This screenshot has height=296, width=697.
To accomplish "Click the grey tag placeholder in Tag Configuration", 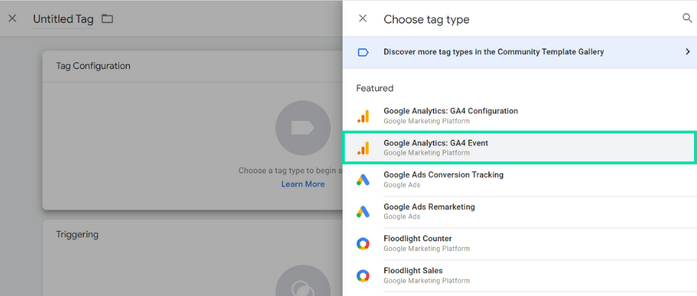I will [303, 128].
